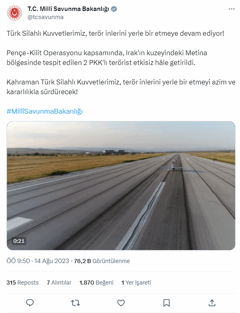Click the 76,2 B Görüntülenme view count
Image resolution: width=240 pixels, height=313 pixels.
[x=102, y=261]
